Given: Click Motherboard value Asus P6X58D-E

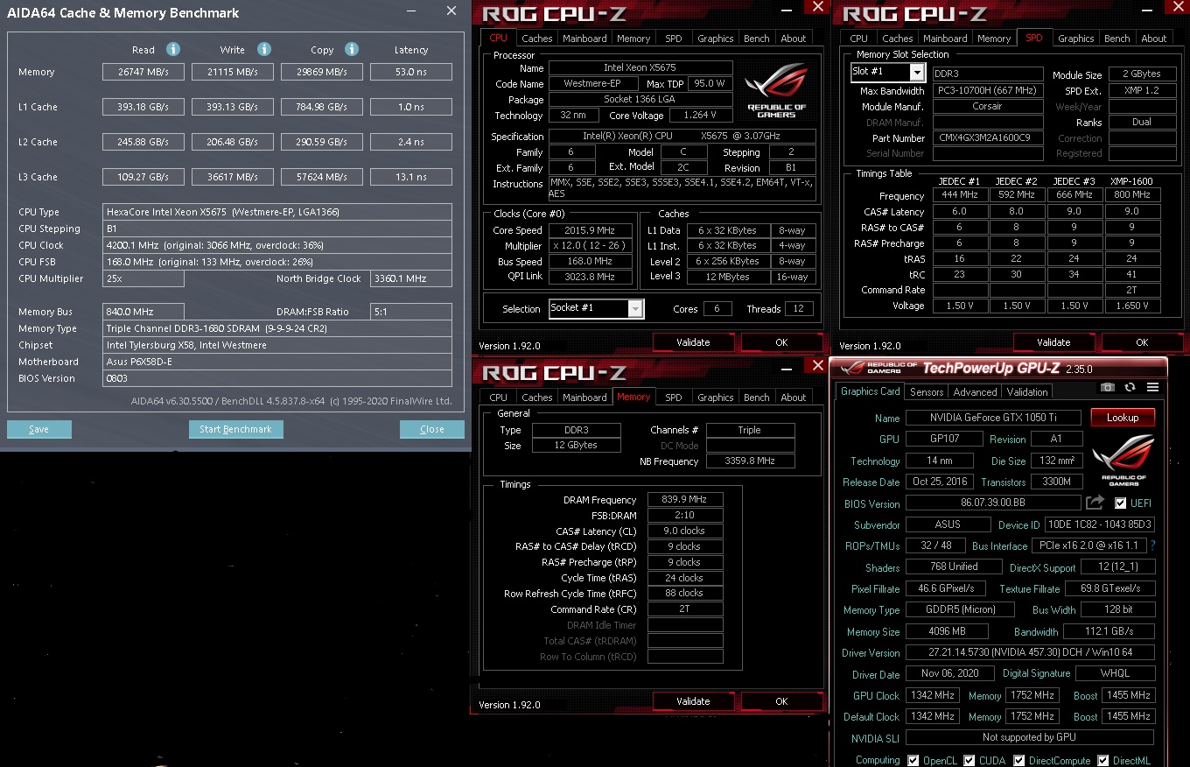Looking at the screenshot, I should (x=277, y=362).
